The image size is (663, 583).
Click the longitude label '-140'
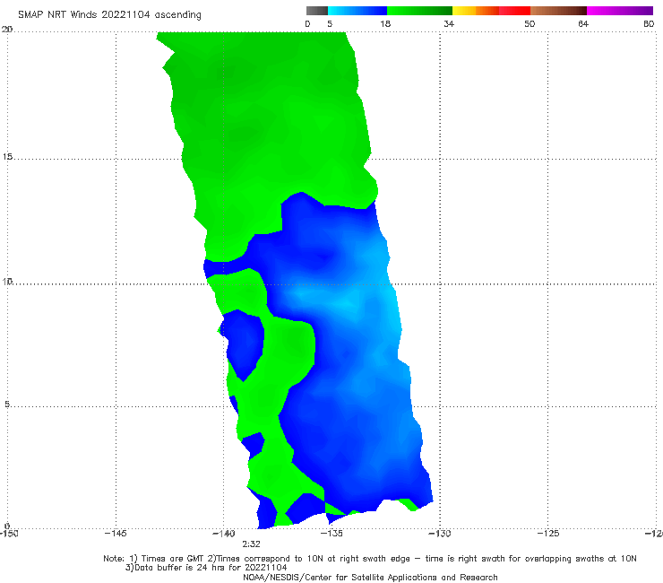224,534
